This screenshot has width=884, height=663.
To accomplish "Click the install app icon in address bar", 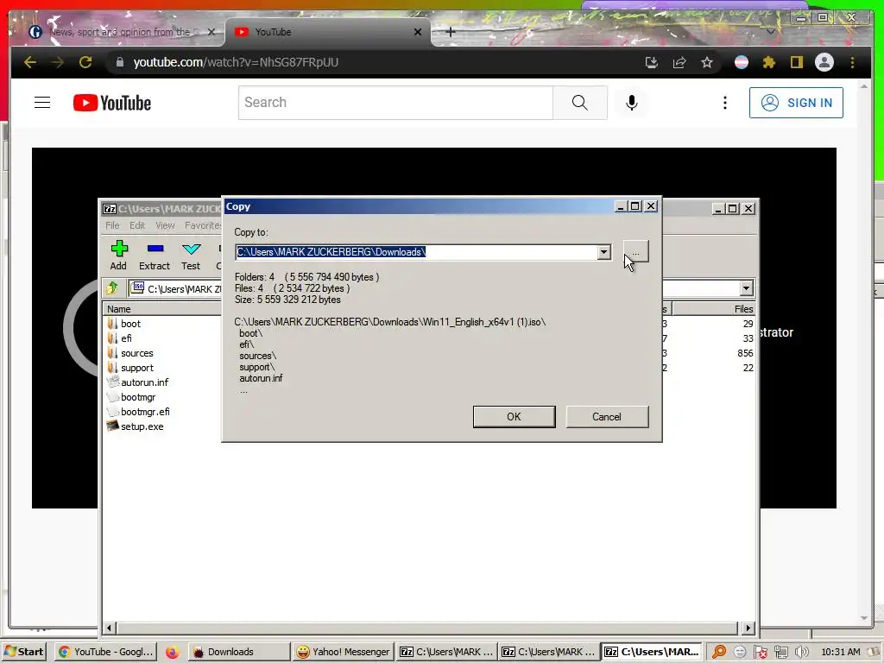I will 652,62.
